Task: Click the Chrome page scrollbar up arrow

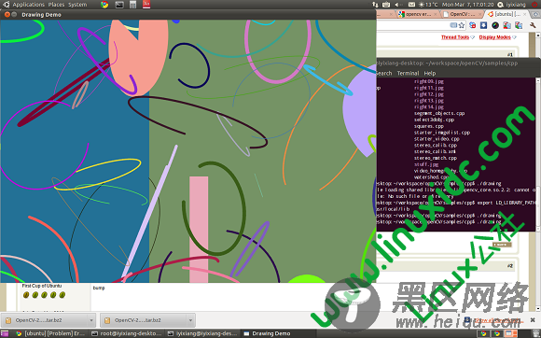Action: tap(538, 35)
